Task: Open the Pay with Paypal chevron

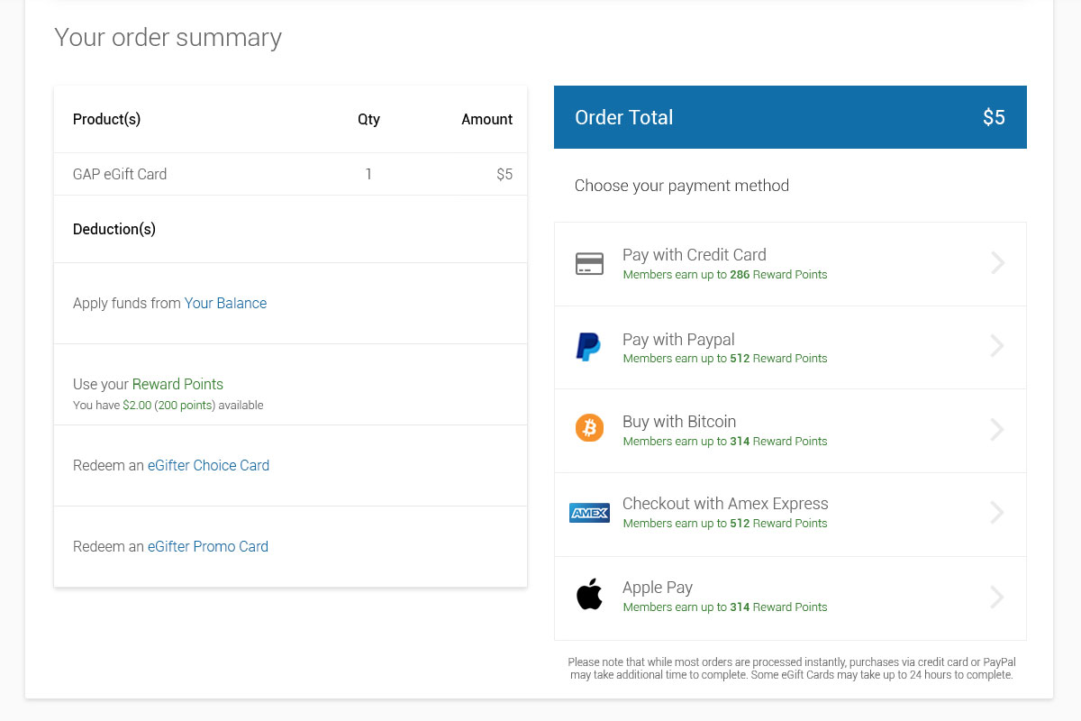Action: click(997, 346)
